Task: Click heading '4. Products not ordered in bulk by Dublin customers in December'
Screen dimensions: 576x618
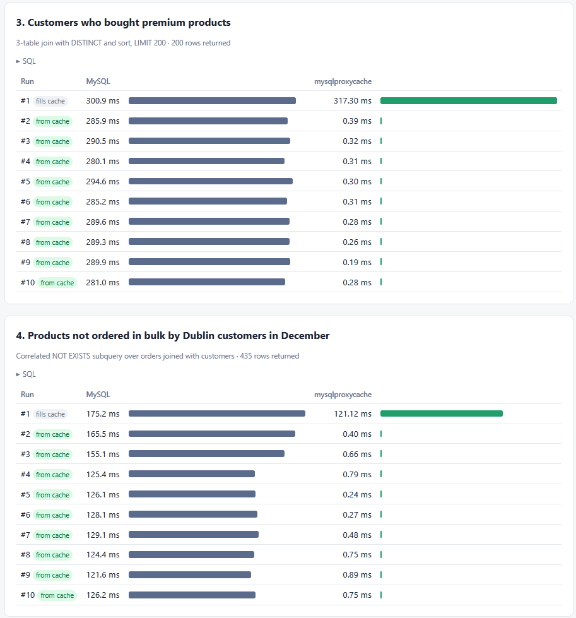Action: [173, 335]
